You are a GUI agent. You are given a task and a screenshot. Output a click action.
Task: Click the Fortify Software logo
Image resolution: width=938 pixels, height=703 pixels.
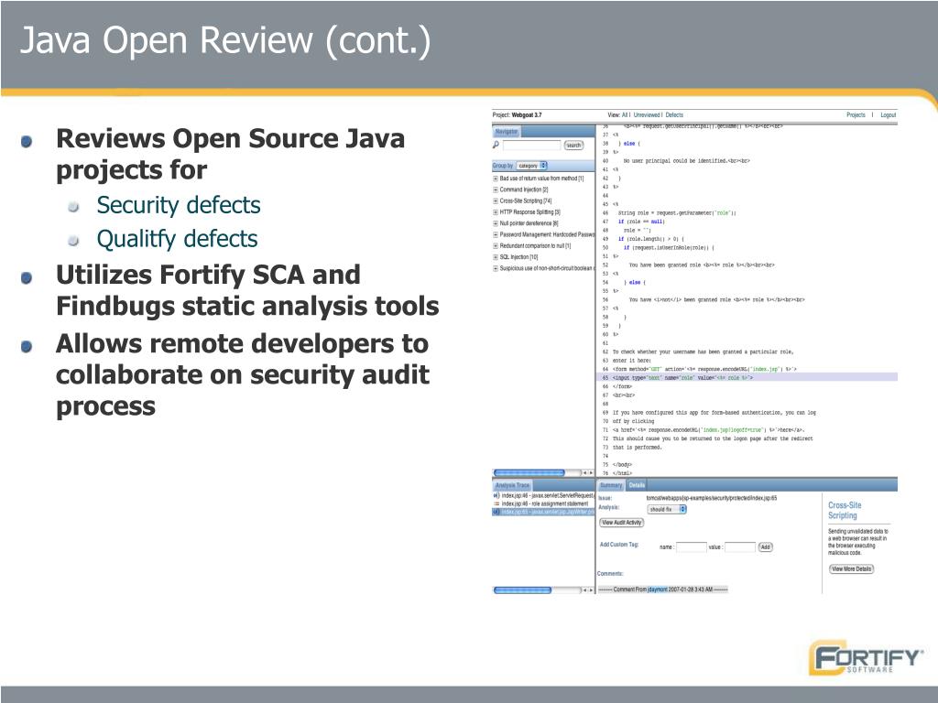[x=866, y=658]
